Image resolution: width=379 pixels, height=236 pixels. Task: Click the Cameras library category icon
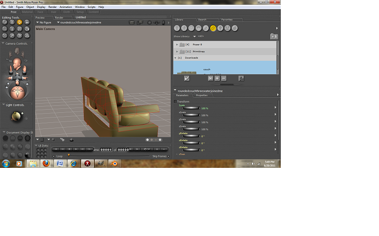[227, 28]
